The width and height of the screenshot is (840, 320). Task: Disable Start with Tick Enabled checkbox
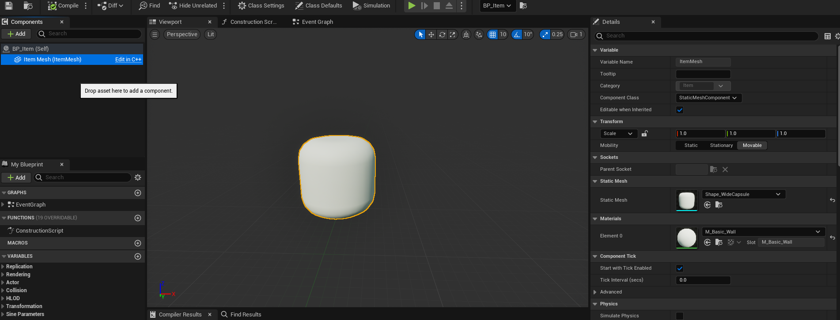coord(680,268)
